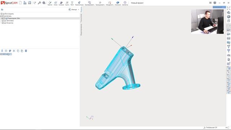Click the fit-to-view icon in right toolbar
This screenshot has height=130, width=231.
(228, 8)
